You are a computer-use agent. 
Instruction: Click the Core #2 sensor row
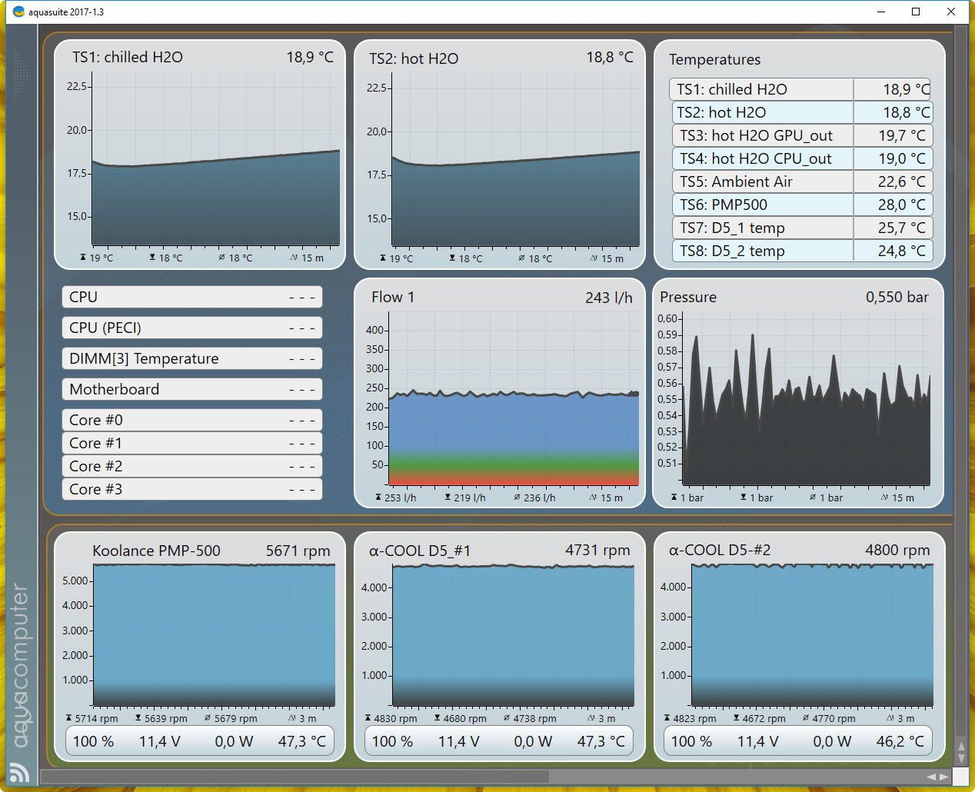191,466
